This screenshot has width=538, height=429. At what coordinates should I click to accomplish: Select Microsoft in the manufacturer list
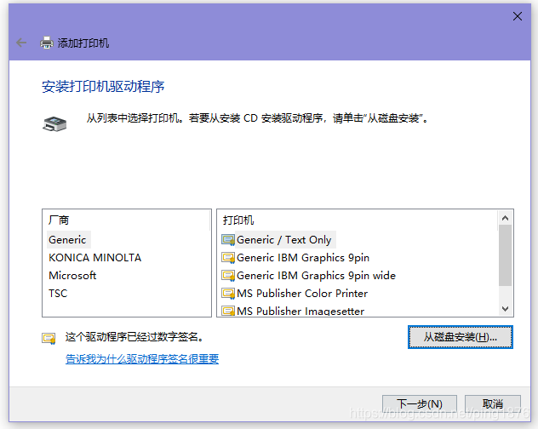72,275
